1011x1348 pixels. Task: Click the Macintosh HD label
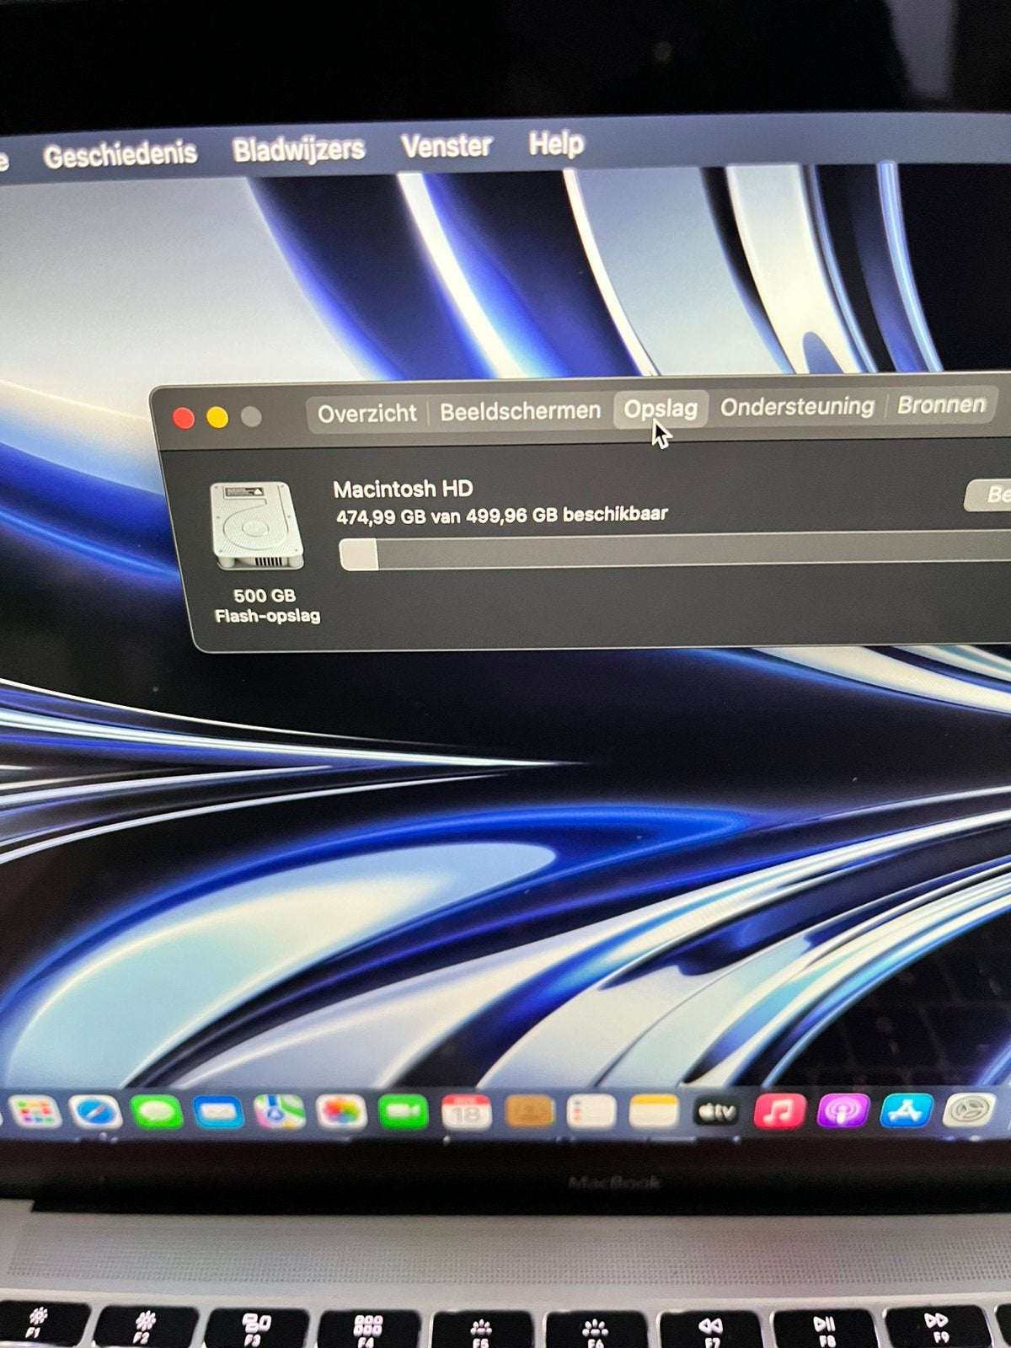pos(403,489)
